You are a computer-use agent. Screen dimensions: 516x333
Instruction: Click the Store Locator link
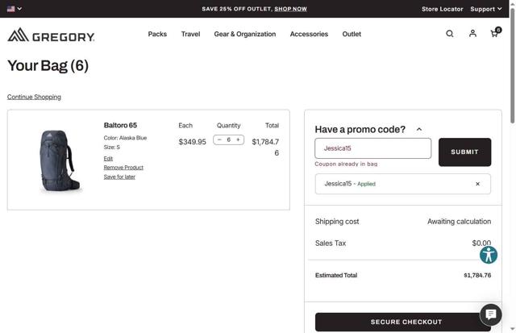click(x=443, y=9)
